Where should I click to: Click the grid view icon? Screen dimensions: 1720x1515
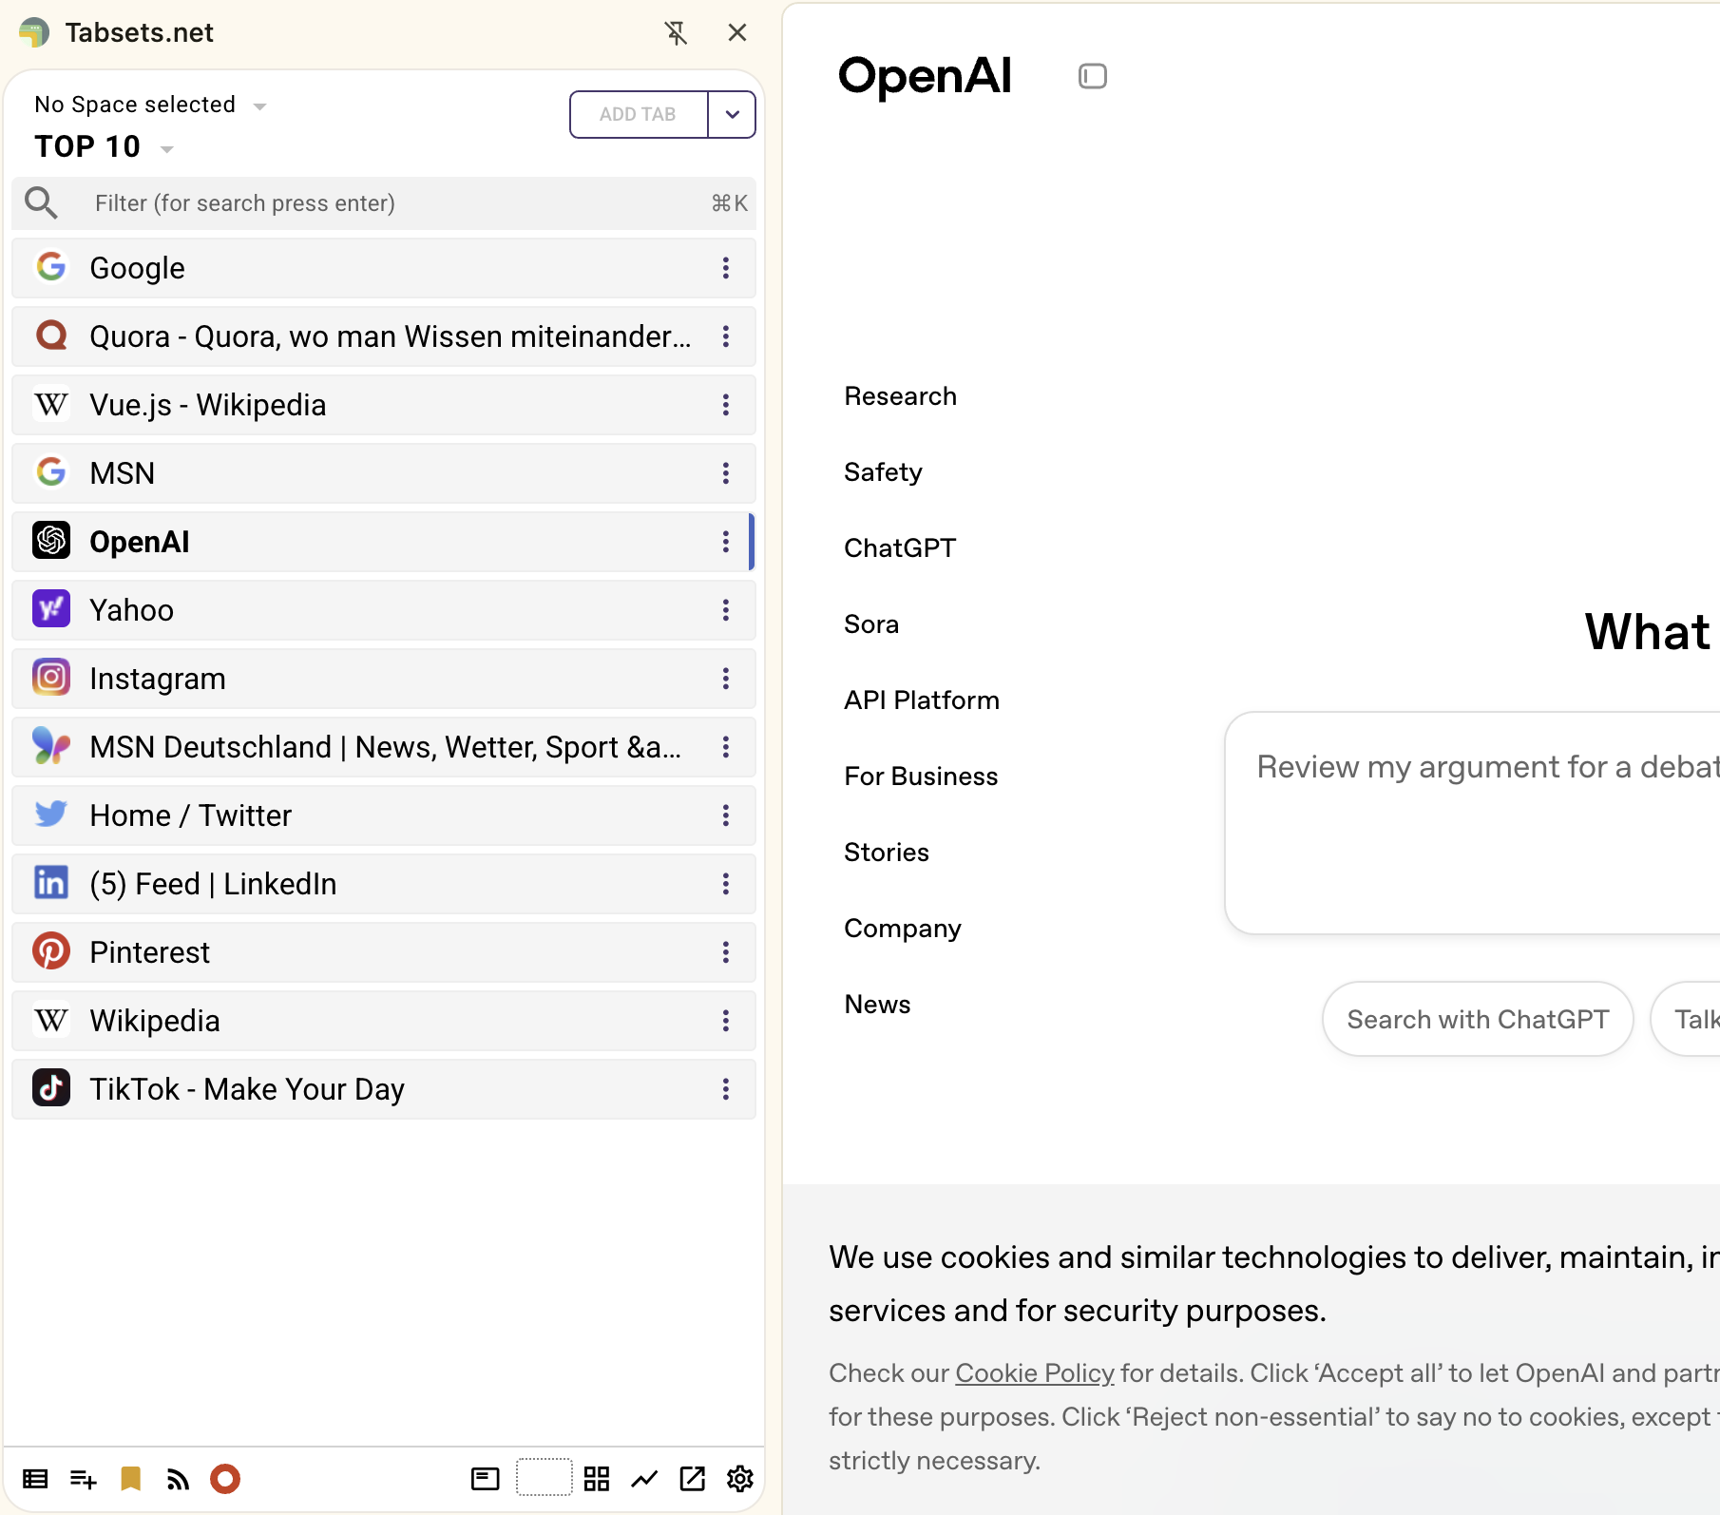[x=597, y=1479]
